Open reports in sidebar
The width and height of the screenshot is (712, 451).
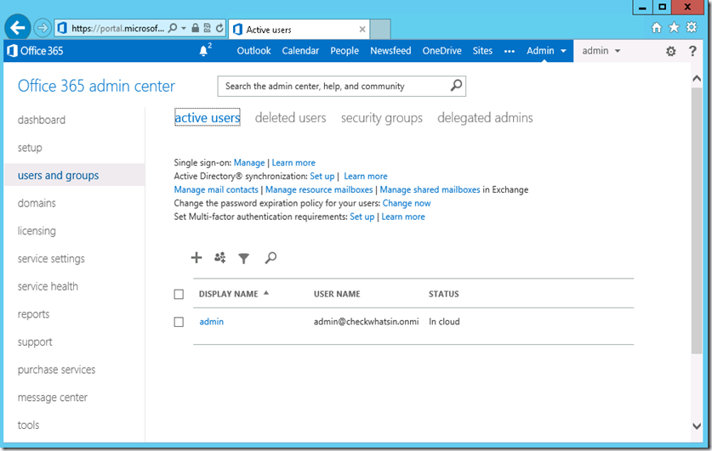click(x=34, y=314)
